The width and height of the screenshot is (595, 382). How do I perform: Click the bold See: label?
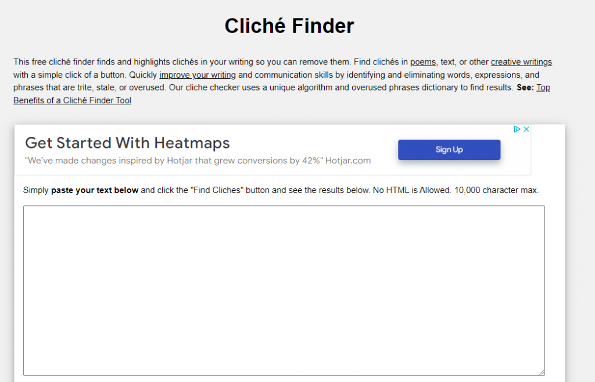click(525, 88)
